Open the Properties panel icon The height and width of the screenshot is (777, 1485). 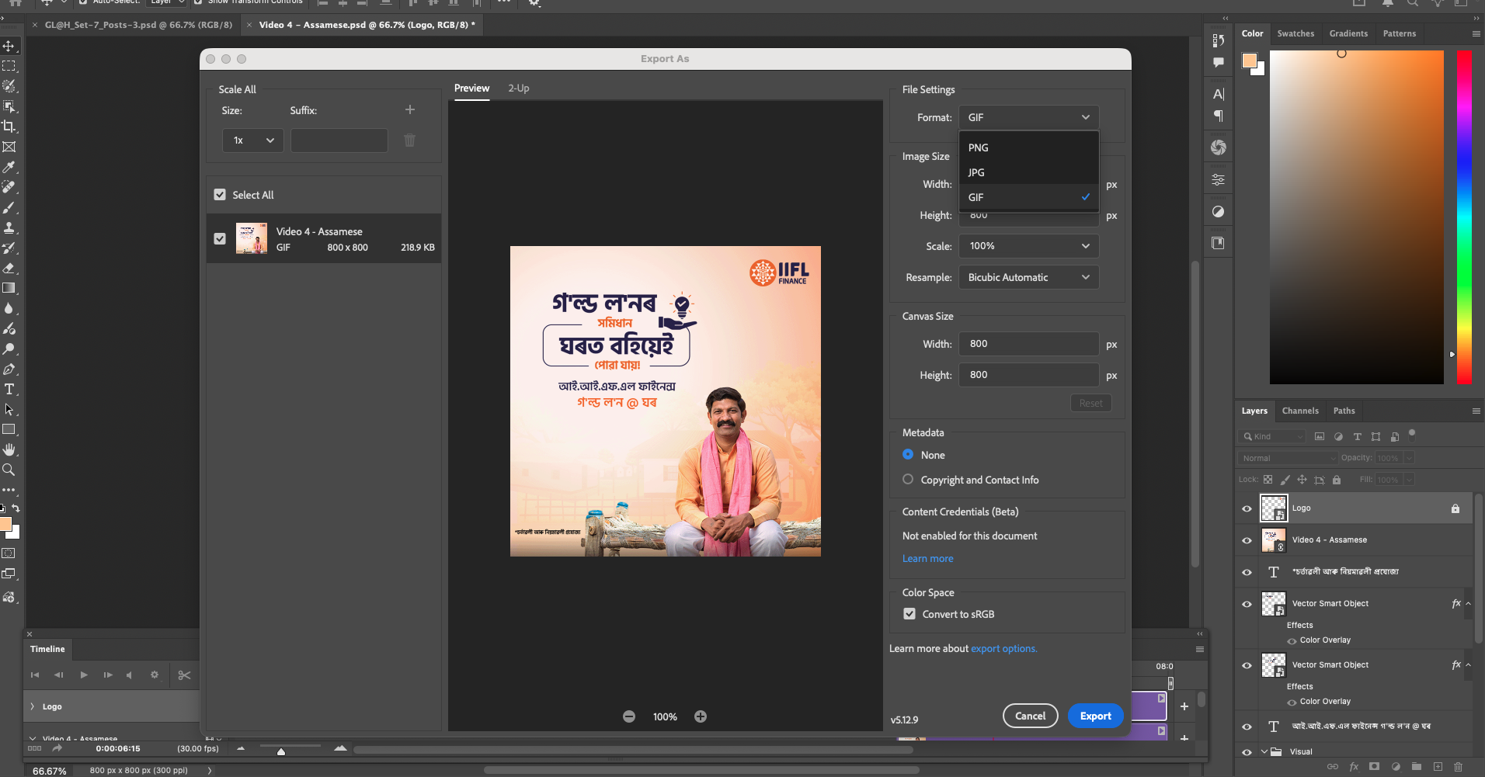coord(1219,179)
